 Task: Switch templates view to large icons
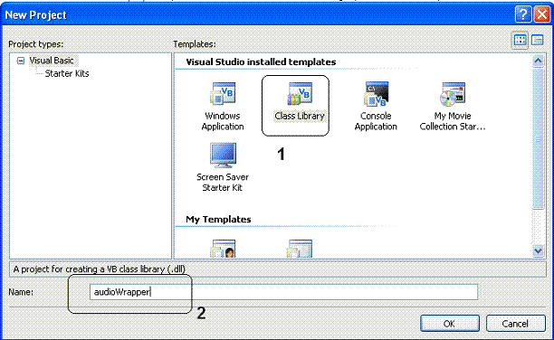click(521, 41)
